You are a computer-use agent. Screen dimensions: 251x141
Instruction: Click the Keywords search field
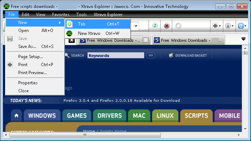point(116,56)
